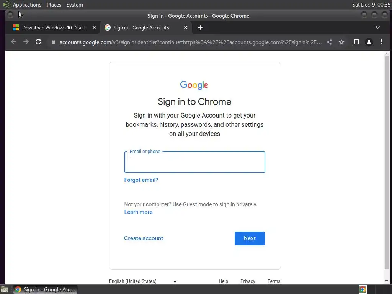Viewport: 392px width, 294px height.
Task: Open the English (United States) language dropdown
Action: [143, 281]
